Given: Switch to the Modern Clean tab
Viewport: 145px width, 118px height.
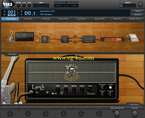Looking at the screenshot, I should (135, 19).
